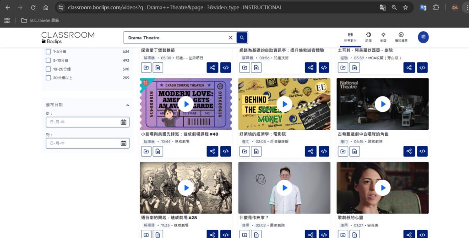Clear the search box with the X icon
Viewport: 469px width, 238px height.
click(x=230, y=38)
